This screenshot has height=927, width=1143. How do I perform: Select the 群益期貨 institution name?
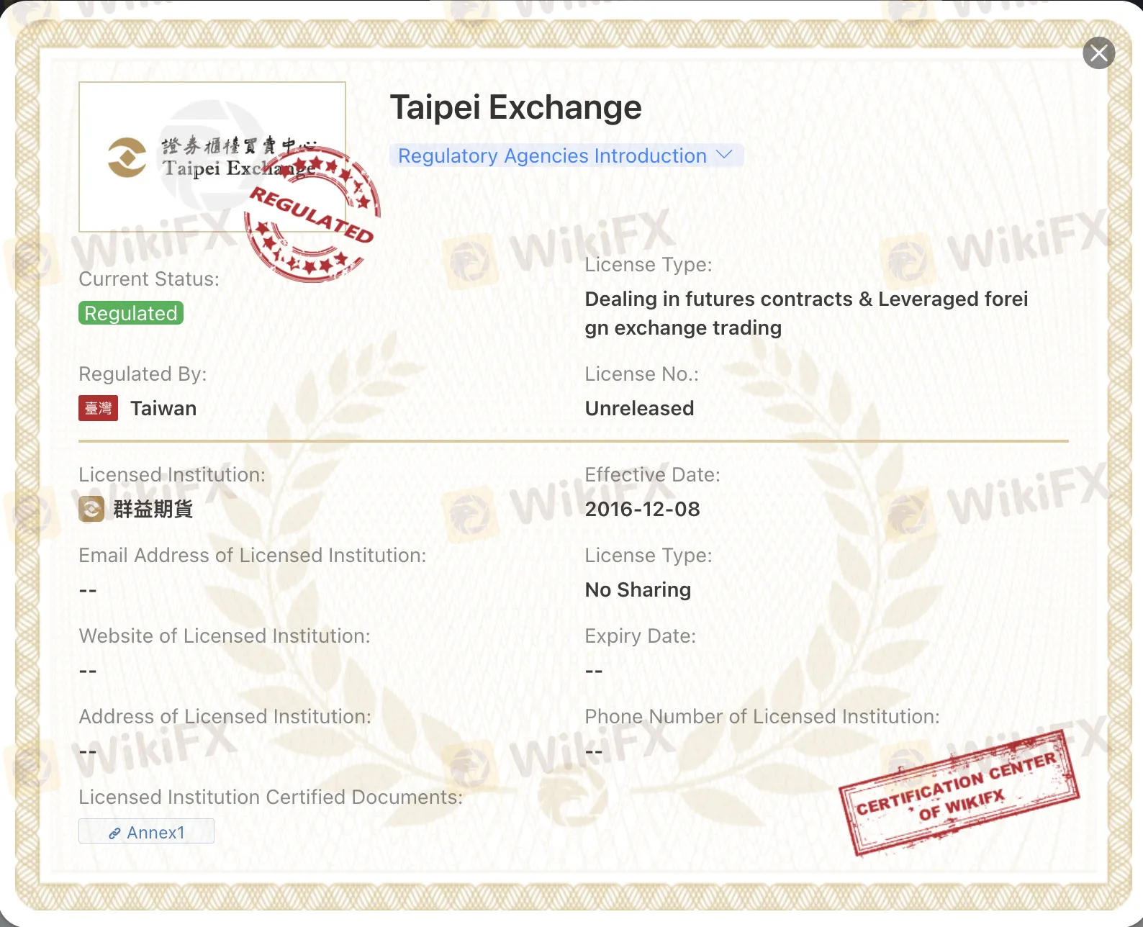pos(153,509)
